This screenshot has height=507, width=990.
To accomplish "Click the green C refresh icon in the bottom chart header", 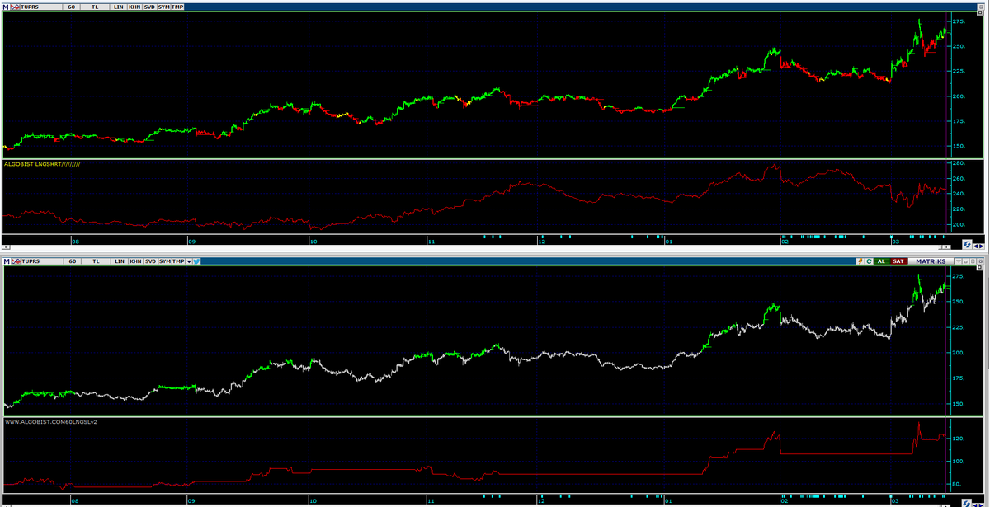I will tap(869, 261).
